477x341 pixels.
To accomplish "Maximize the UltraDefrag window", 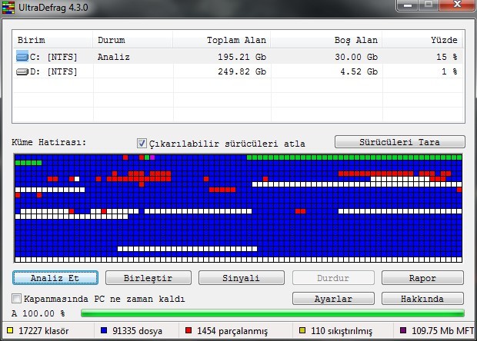I will point(429,5).
